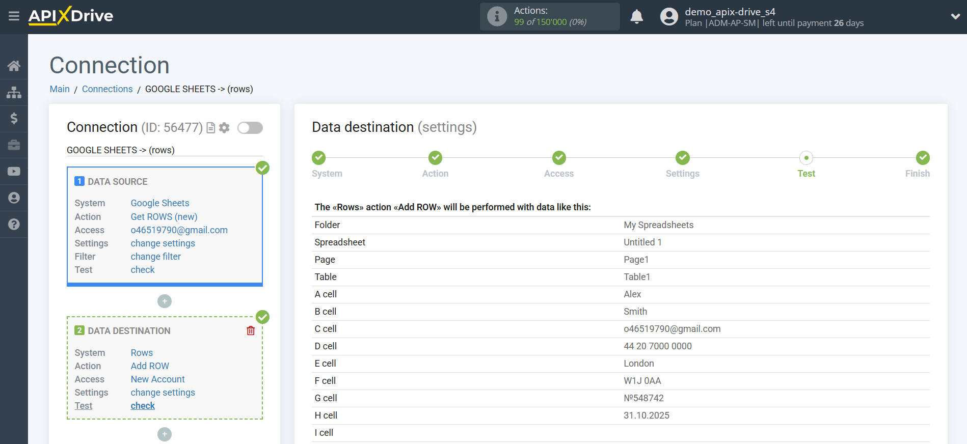
Task: Click o46519790@gmail.com access link
Action: coord(179,230)
